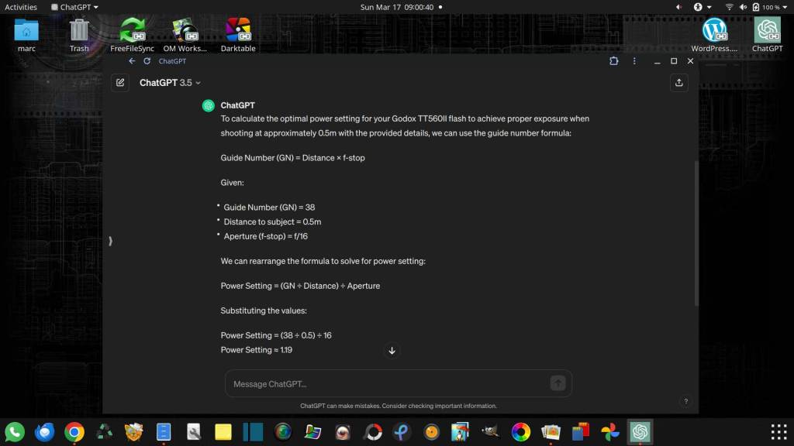The height and width of the screenshot is (446, 794).
Task: Click the send message arrow button
Action: pos(558,383)
